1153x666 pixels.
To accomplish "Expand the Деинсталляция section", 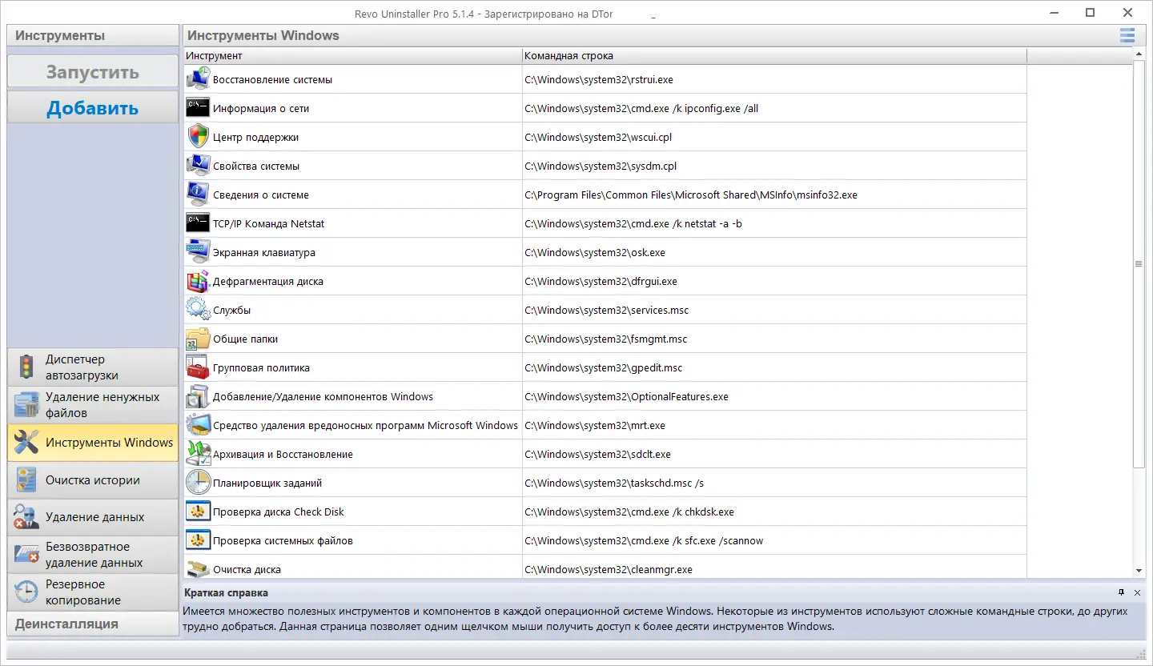I will coord(93,624).
